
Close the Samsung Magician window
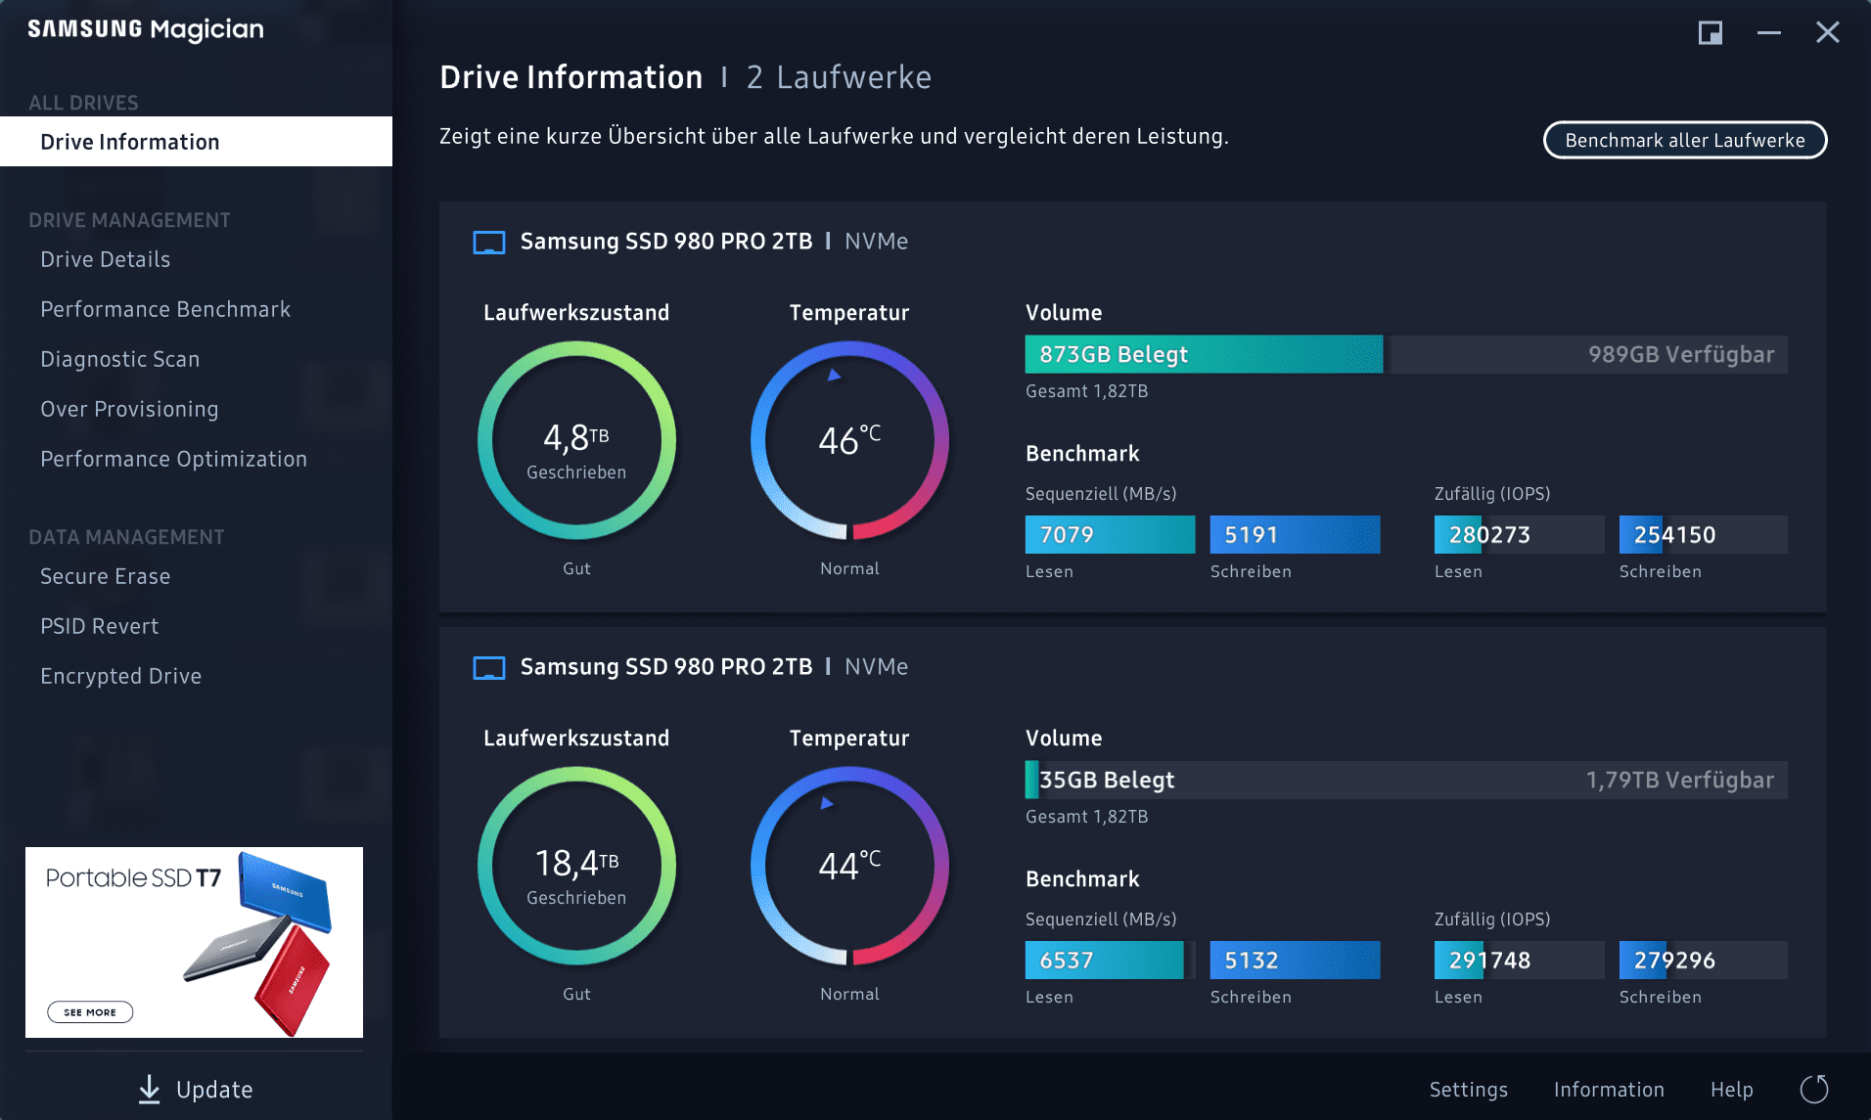(x=1827, y=32)
